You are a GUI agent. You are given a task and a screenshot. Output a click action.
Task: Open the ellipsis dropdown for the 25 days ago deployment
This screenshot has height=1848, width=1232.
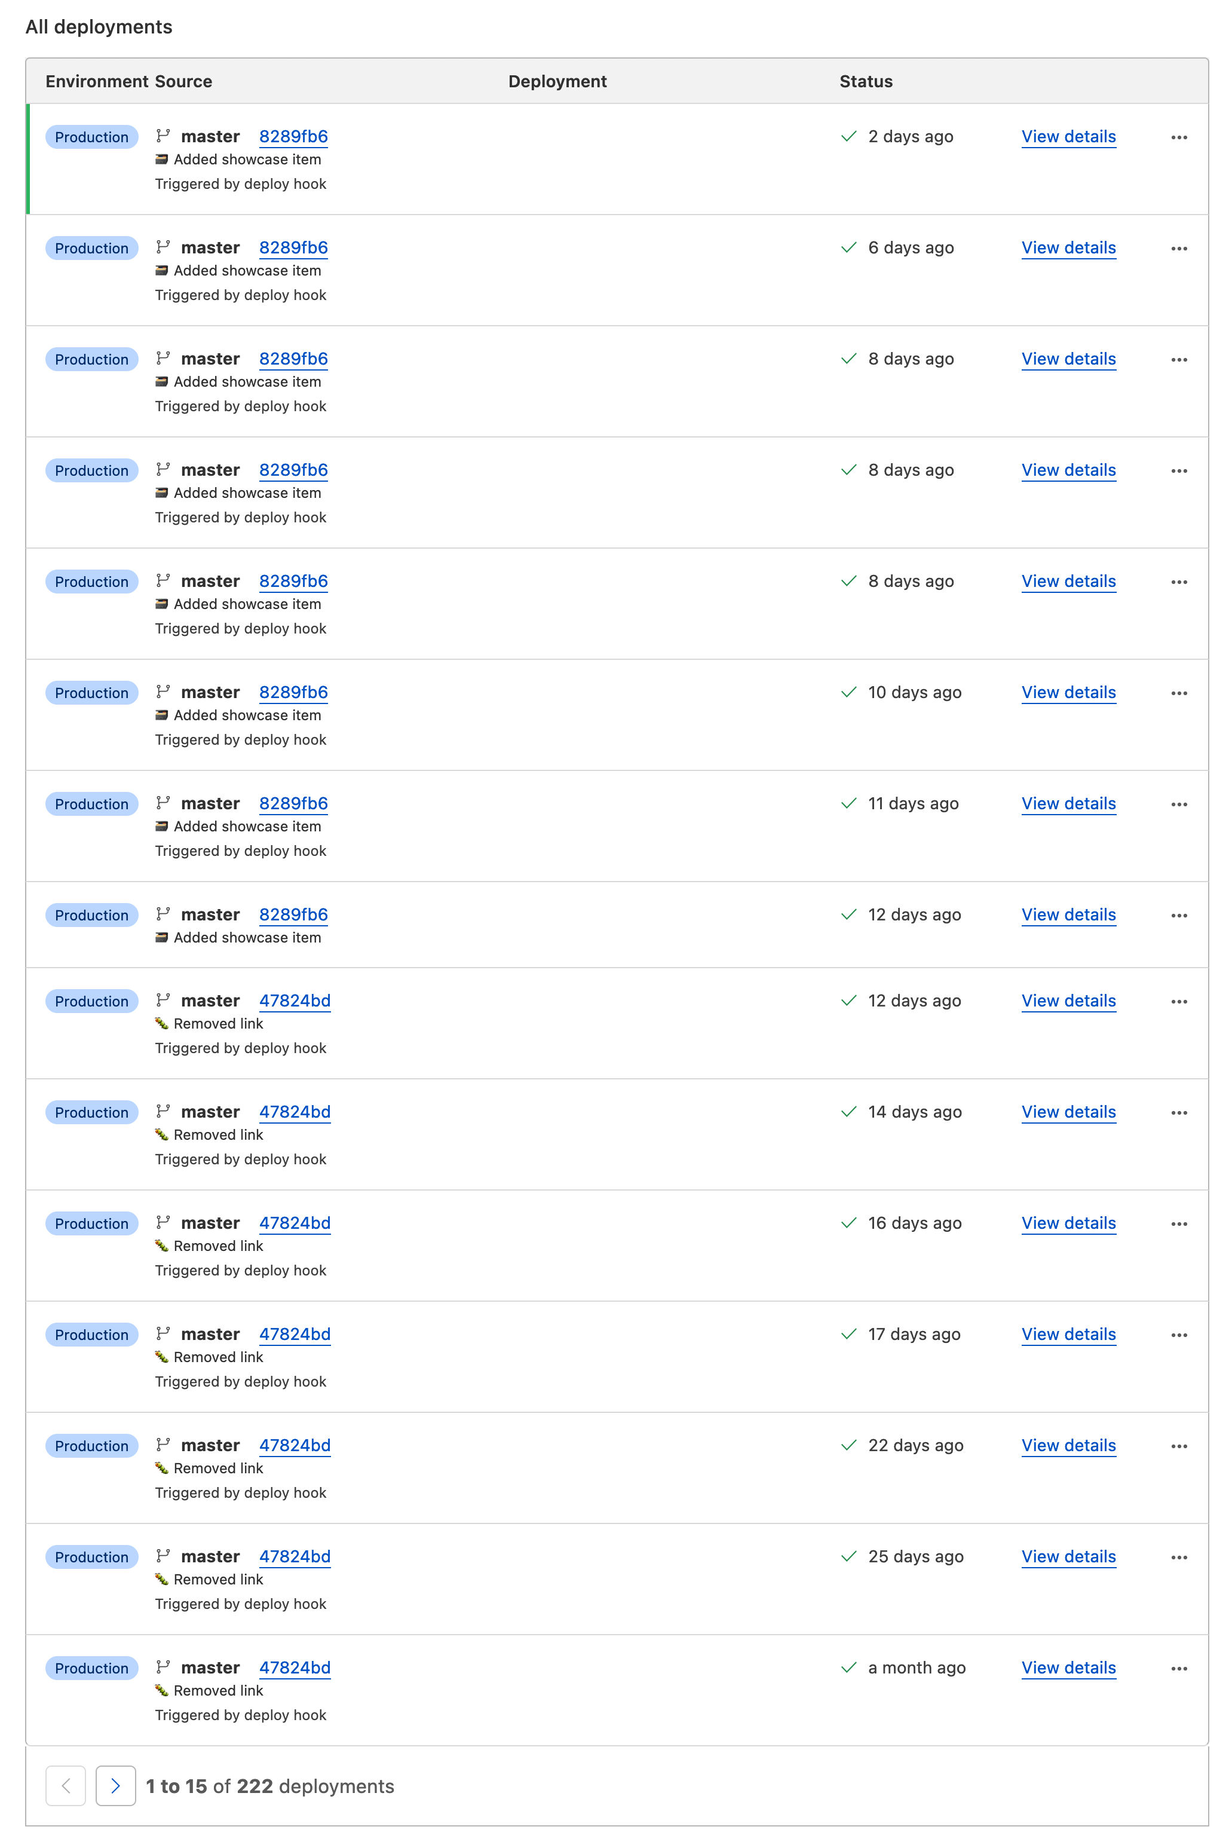click(x=1179, y=1557)
